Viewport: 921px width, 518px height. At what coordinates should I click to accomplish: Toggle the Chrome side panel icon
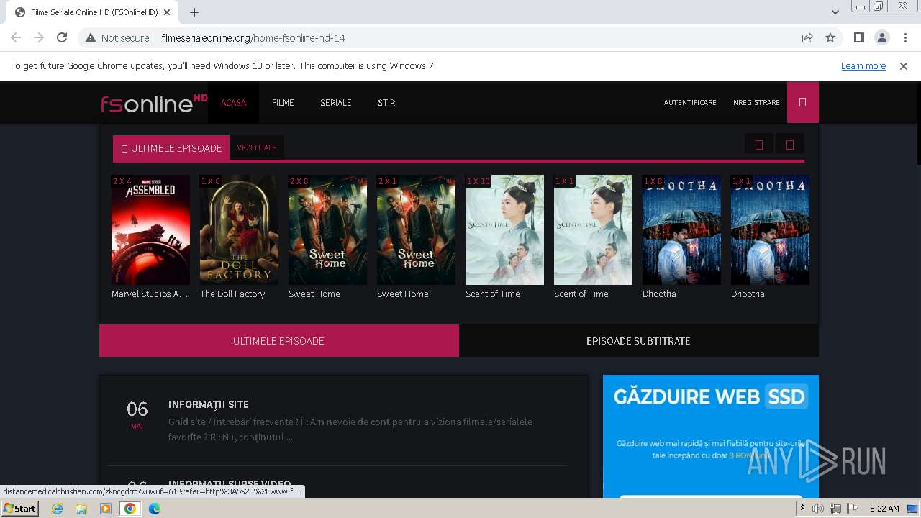pos(859,37)
